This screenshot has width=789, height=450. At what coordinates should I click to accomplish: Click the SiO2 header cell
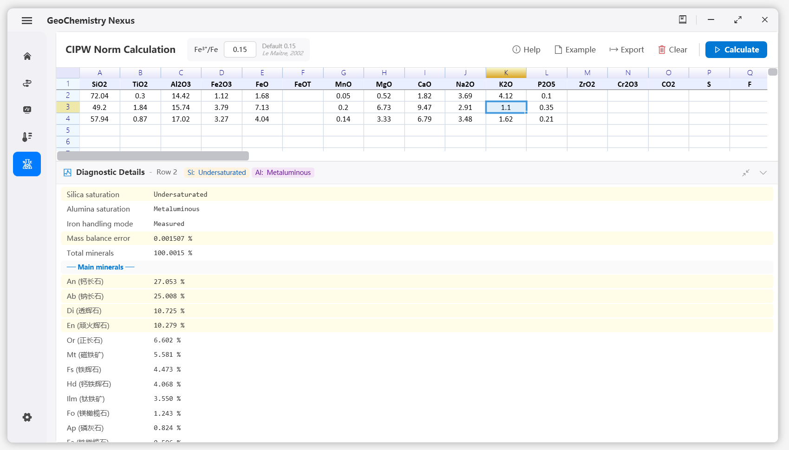point(99,84)
